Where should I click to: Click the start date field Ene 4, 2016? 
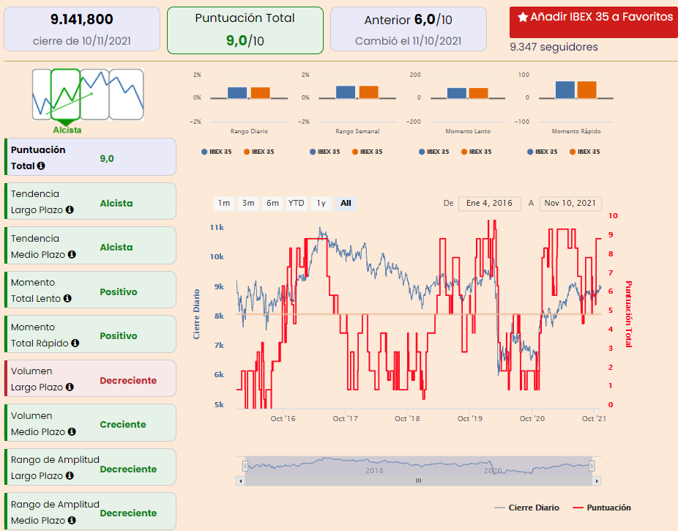click(x=489, y=204)
